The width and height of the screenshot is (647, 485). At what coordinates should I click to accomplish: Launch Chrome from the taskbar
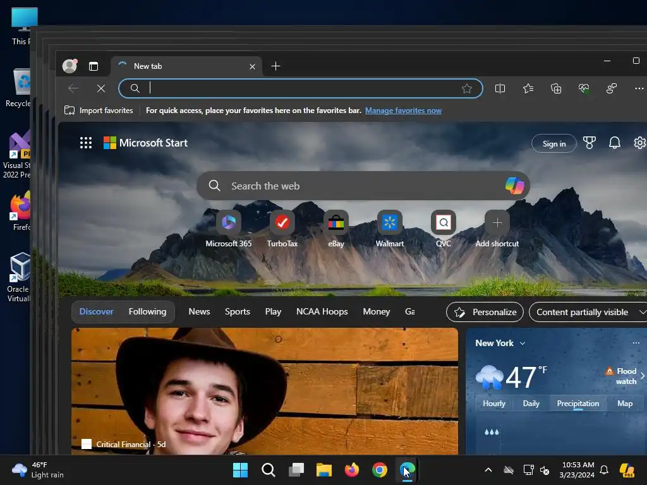coord(380,470)
